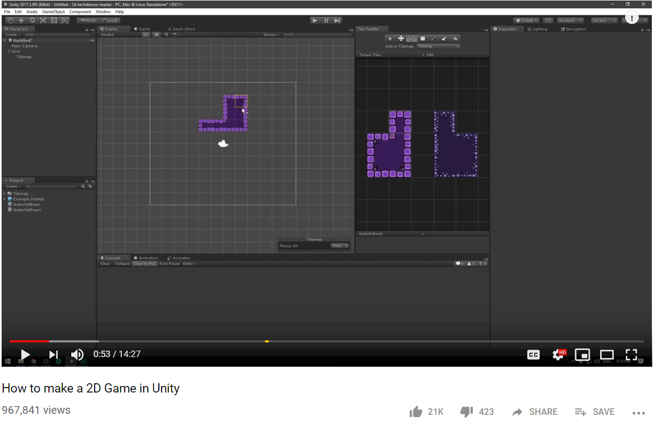Open the video info card icon
The height and width of the screenshot is (423, 654).
tap(631, 18)
